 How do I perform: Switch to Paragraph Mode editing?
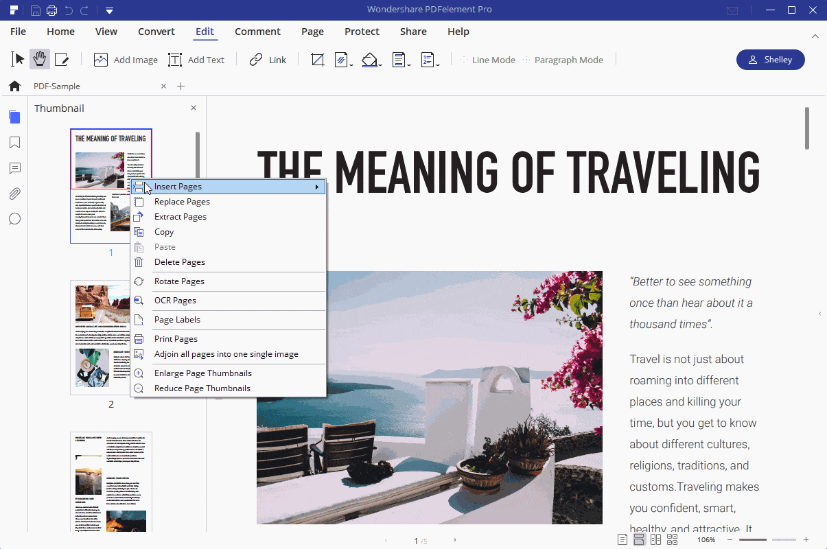click(569, 60)
